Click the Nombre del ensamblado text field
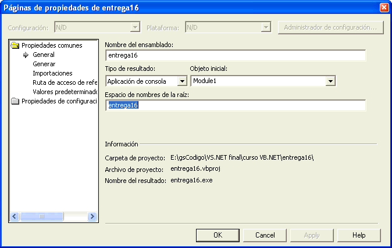The width and height of the screenshot is (392, 248). click(236, 56)
